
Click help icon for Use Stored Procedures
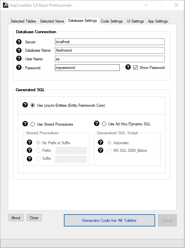25,124
